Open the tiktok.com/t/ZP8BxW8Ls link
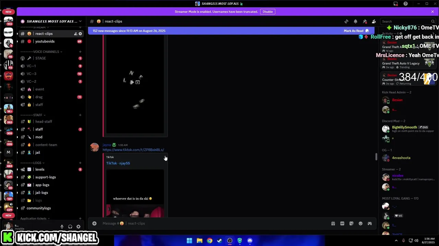This screenshot has width=439, height=246. pos(133,150)
